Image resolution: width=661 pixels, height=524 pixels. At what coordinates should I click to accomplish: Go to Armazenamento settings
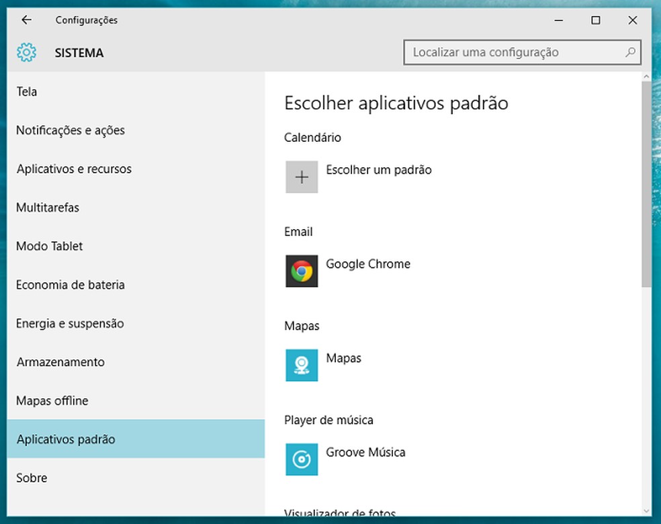pyautogui.click(x=60, y=362)
